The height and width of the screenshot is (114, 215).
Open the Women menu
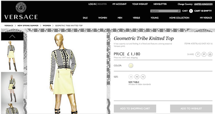coord(103,18)
